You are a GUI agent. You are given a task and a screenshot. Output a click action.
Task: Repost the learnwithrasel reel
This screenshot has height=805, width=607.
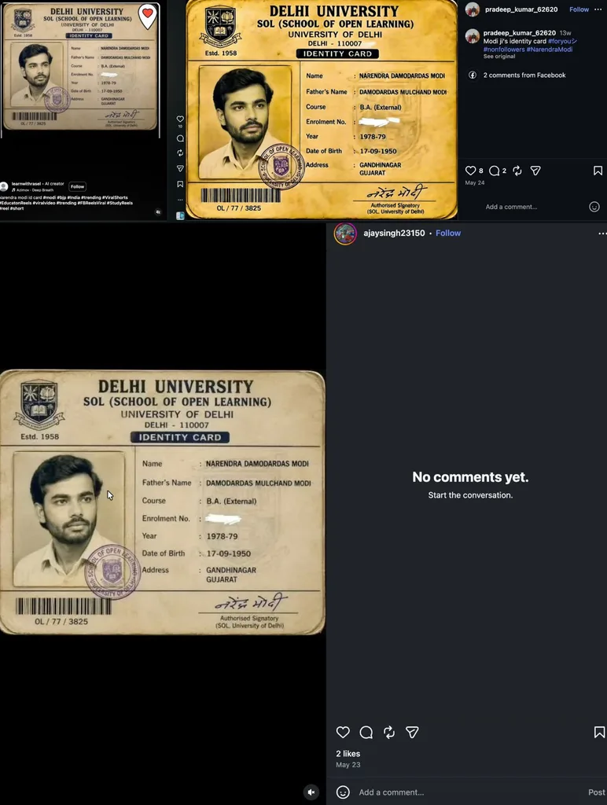(x=180, y=153)
